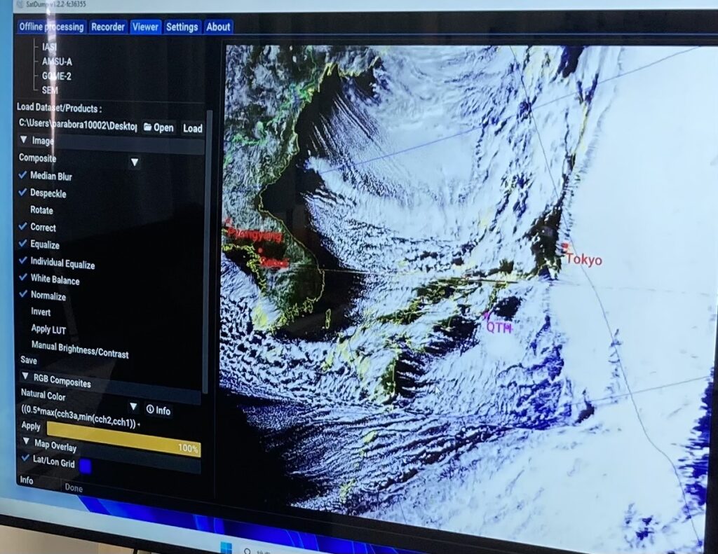Switch to the Recorder tab
The image size is (718, 554).
109,27
